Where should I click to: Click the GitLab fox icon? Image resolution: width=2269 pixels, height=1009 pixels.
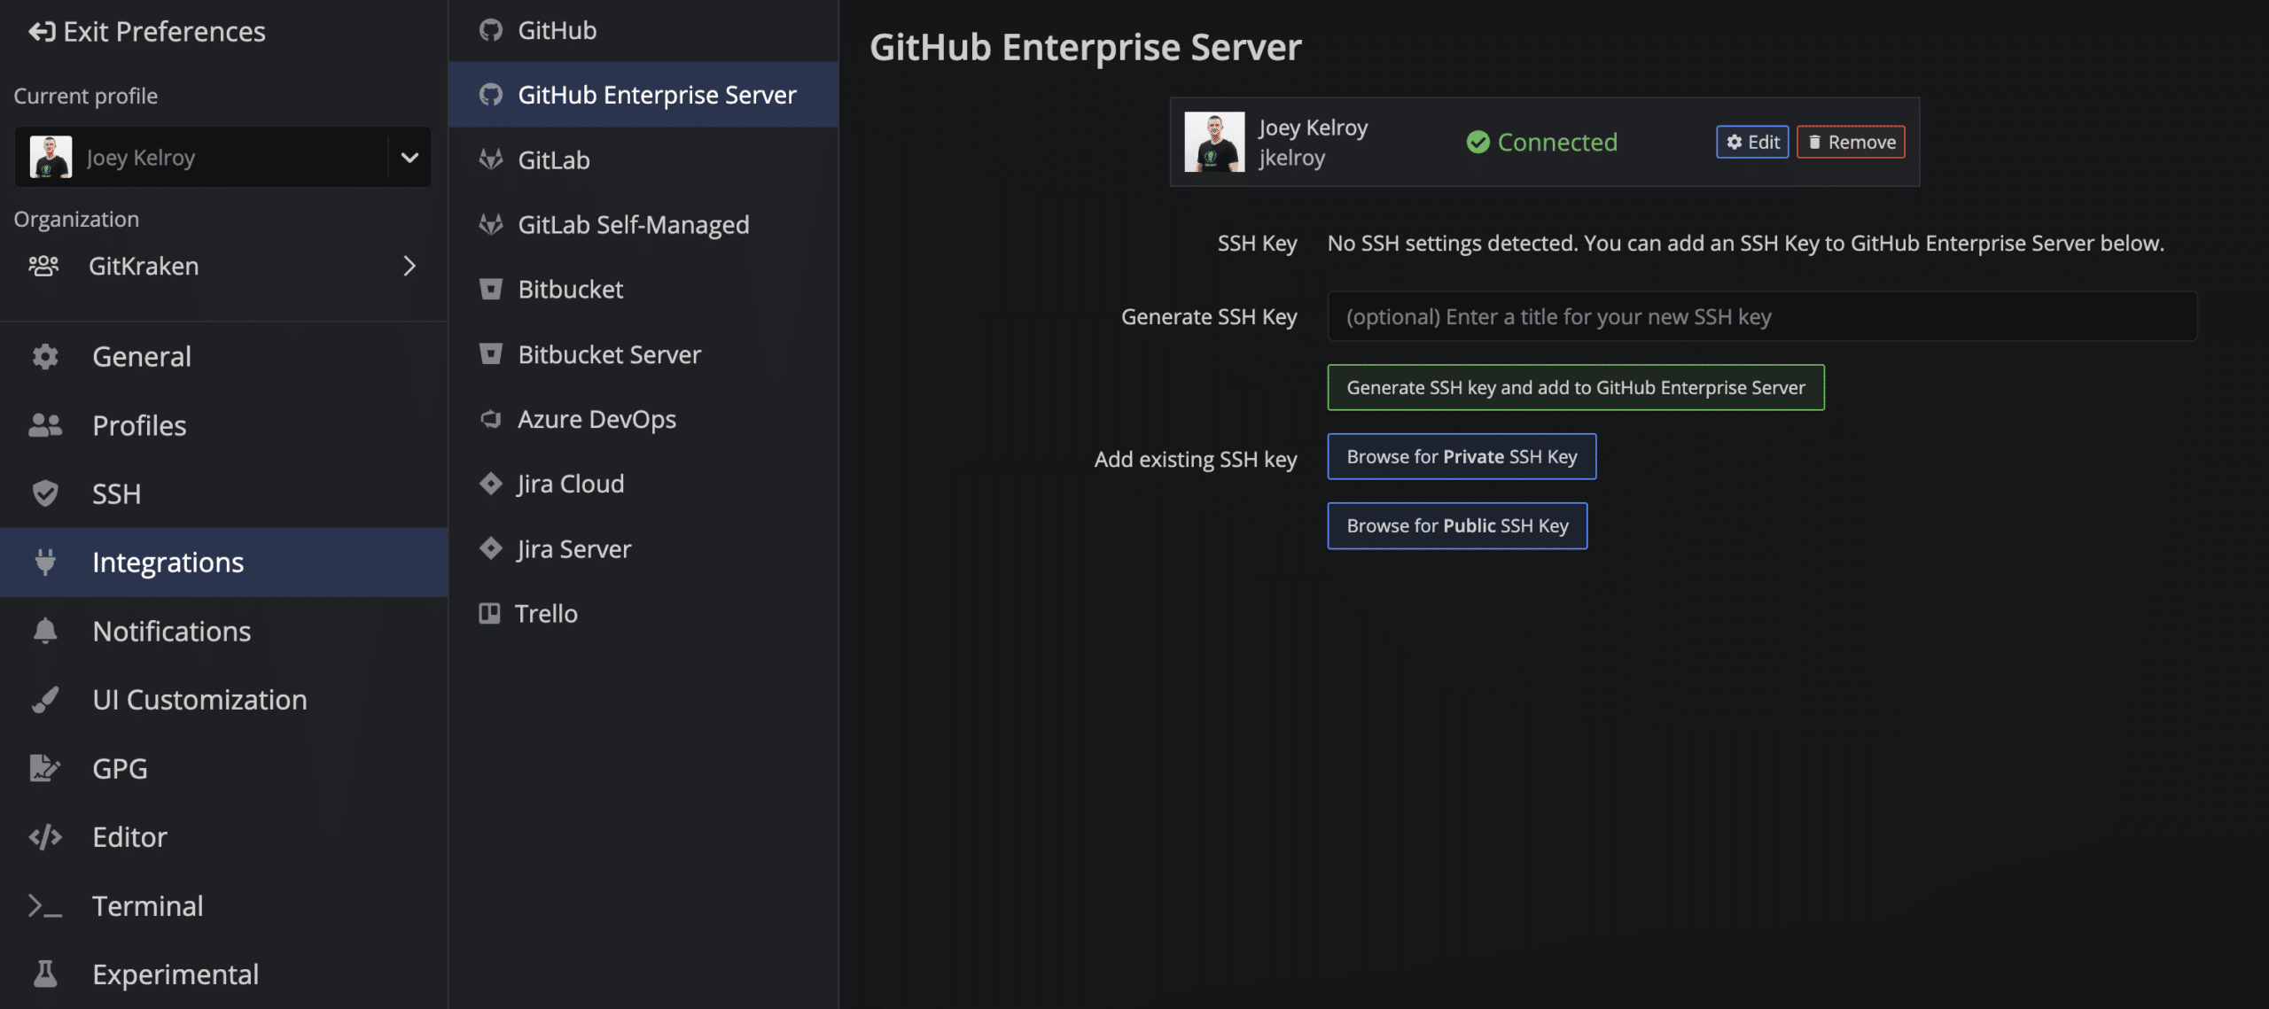coord(490,159)
